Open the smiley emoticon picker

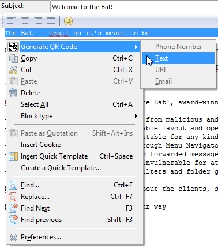pos(68,21)
